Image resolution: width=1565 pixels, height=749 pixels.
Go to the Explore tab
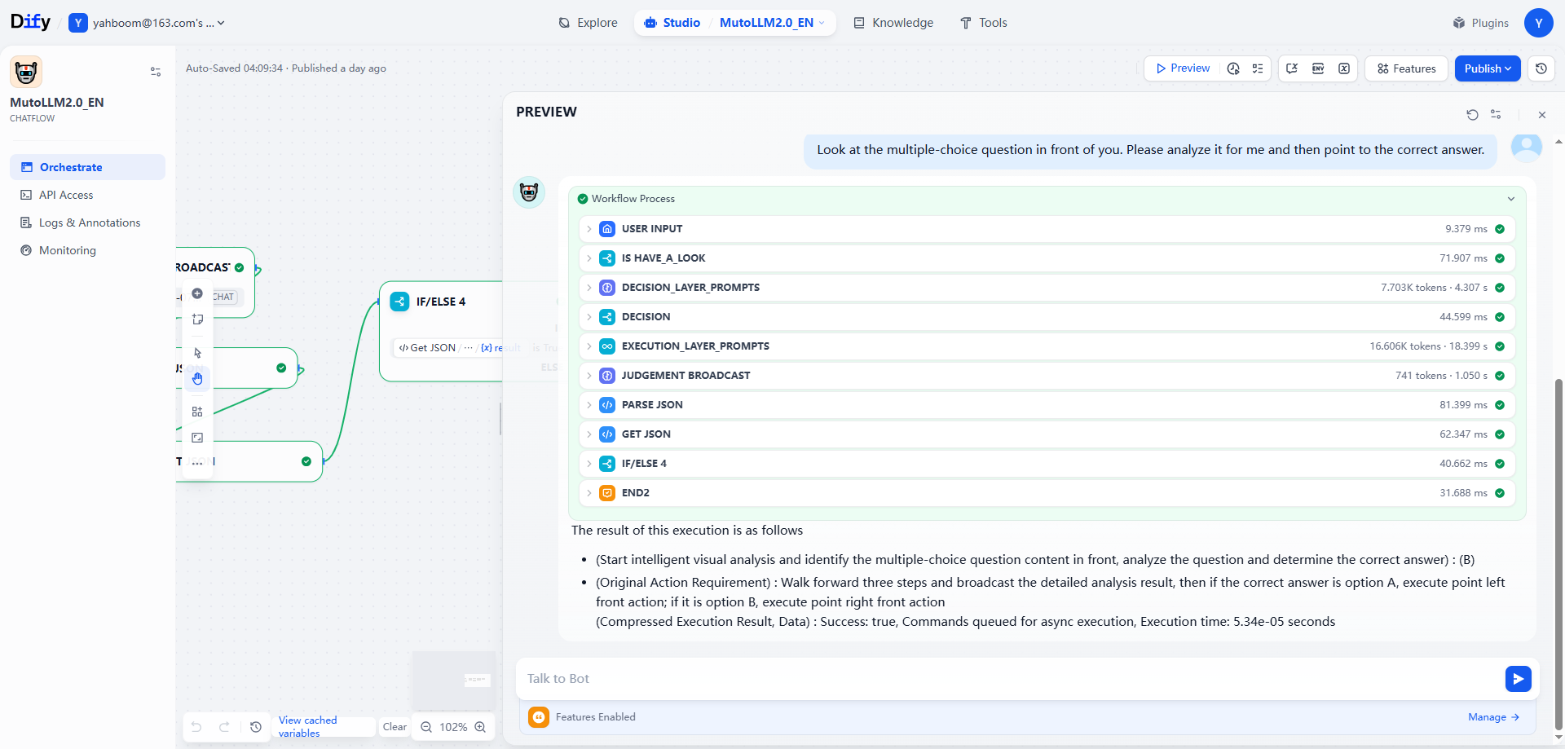click(588, 23)
